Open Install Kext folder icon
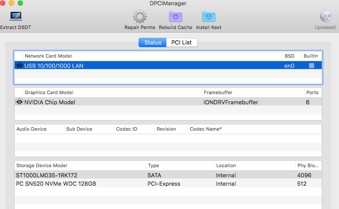339x209 pixels. click(209, 17)
